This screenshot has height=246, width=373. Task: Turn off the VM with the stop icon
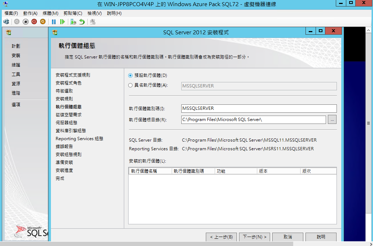click(25, 22)
